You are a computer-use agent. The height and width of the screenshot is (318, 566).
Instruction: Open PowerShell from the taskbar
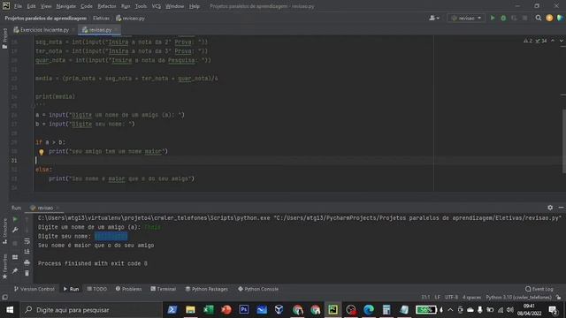[172, 310]
